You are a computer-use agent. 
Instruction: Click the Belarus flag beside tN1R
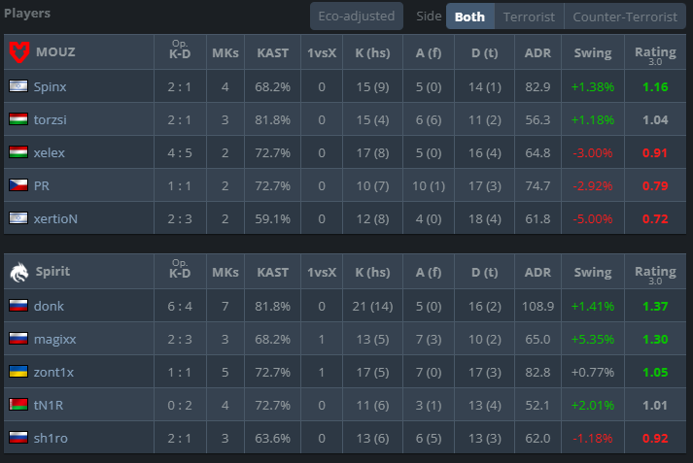(x=18, y=405)
